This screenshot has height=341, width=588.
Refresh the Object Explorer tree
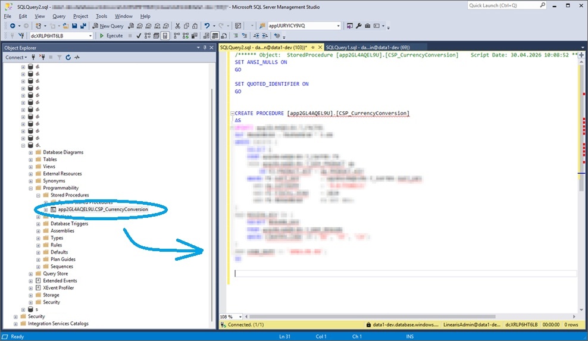pos(68,58)
